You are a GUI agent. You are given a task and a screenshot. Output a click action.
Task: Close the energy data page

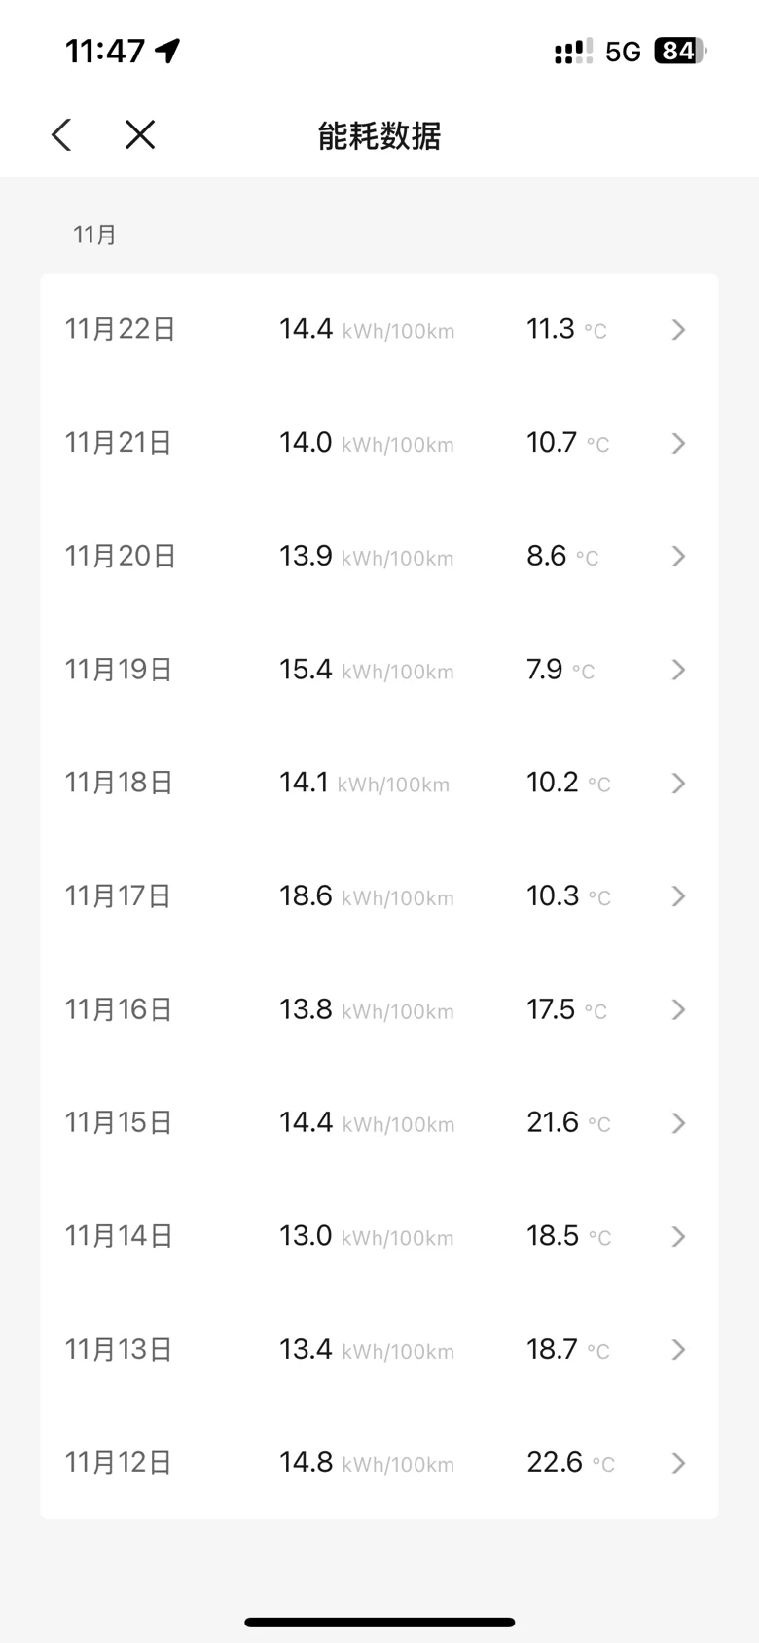pos(140,135)
